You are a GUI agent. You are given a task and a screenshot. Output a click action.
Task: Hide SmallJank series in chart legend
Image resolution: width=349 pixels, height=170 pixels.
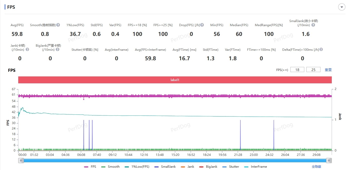pyautogui.click(x=165, y=167)
